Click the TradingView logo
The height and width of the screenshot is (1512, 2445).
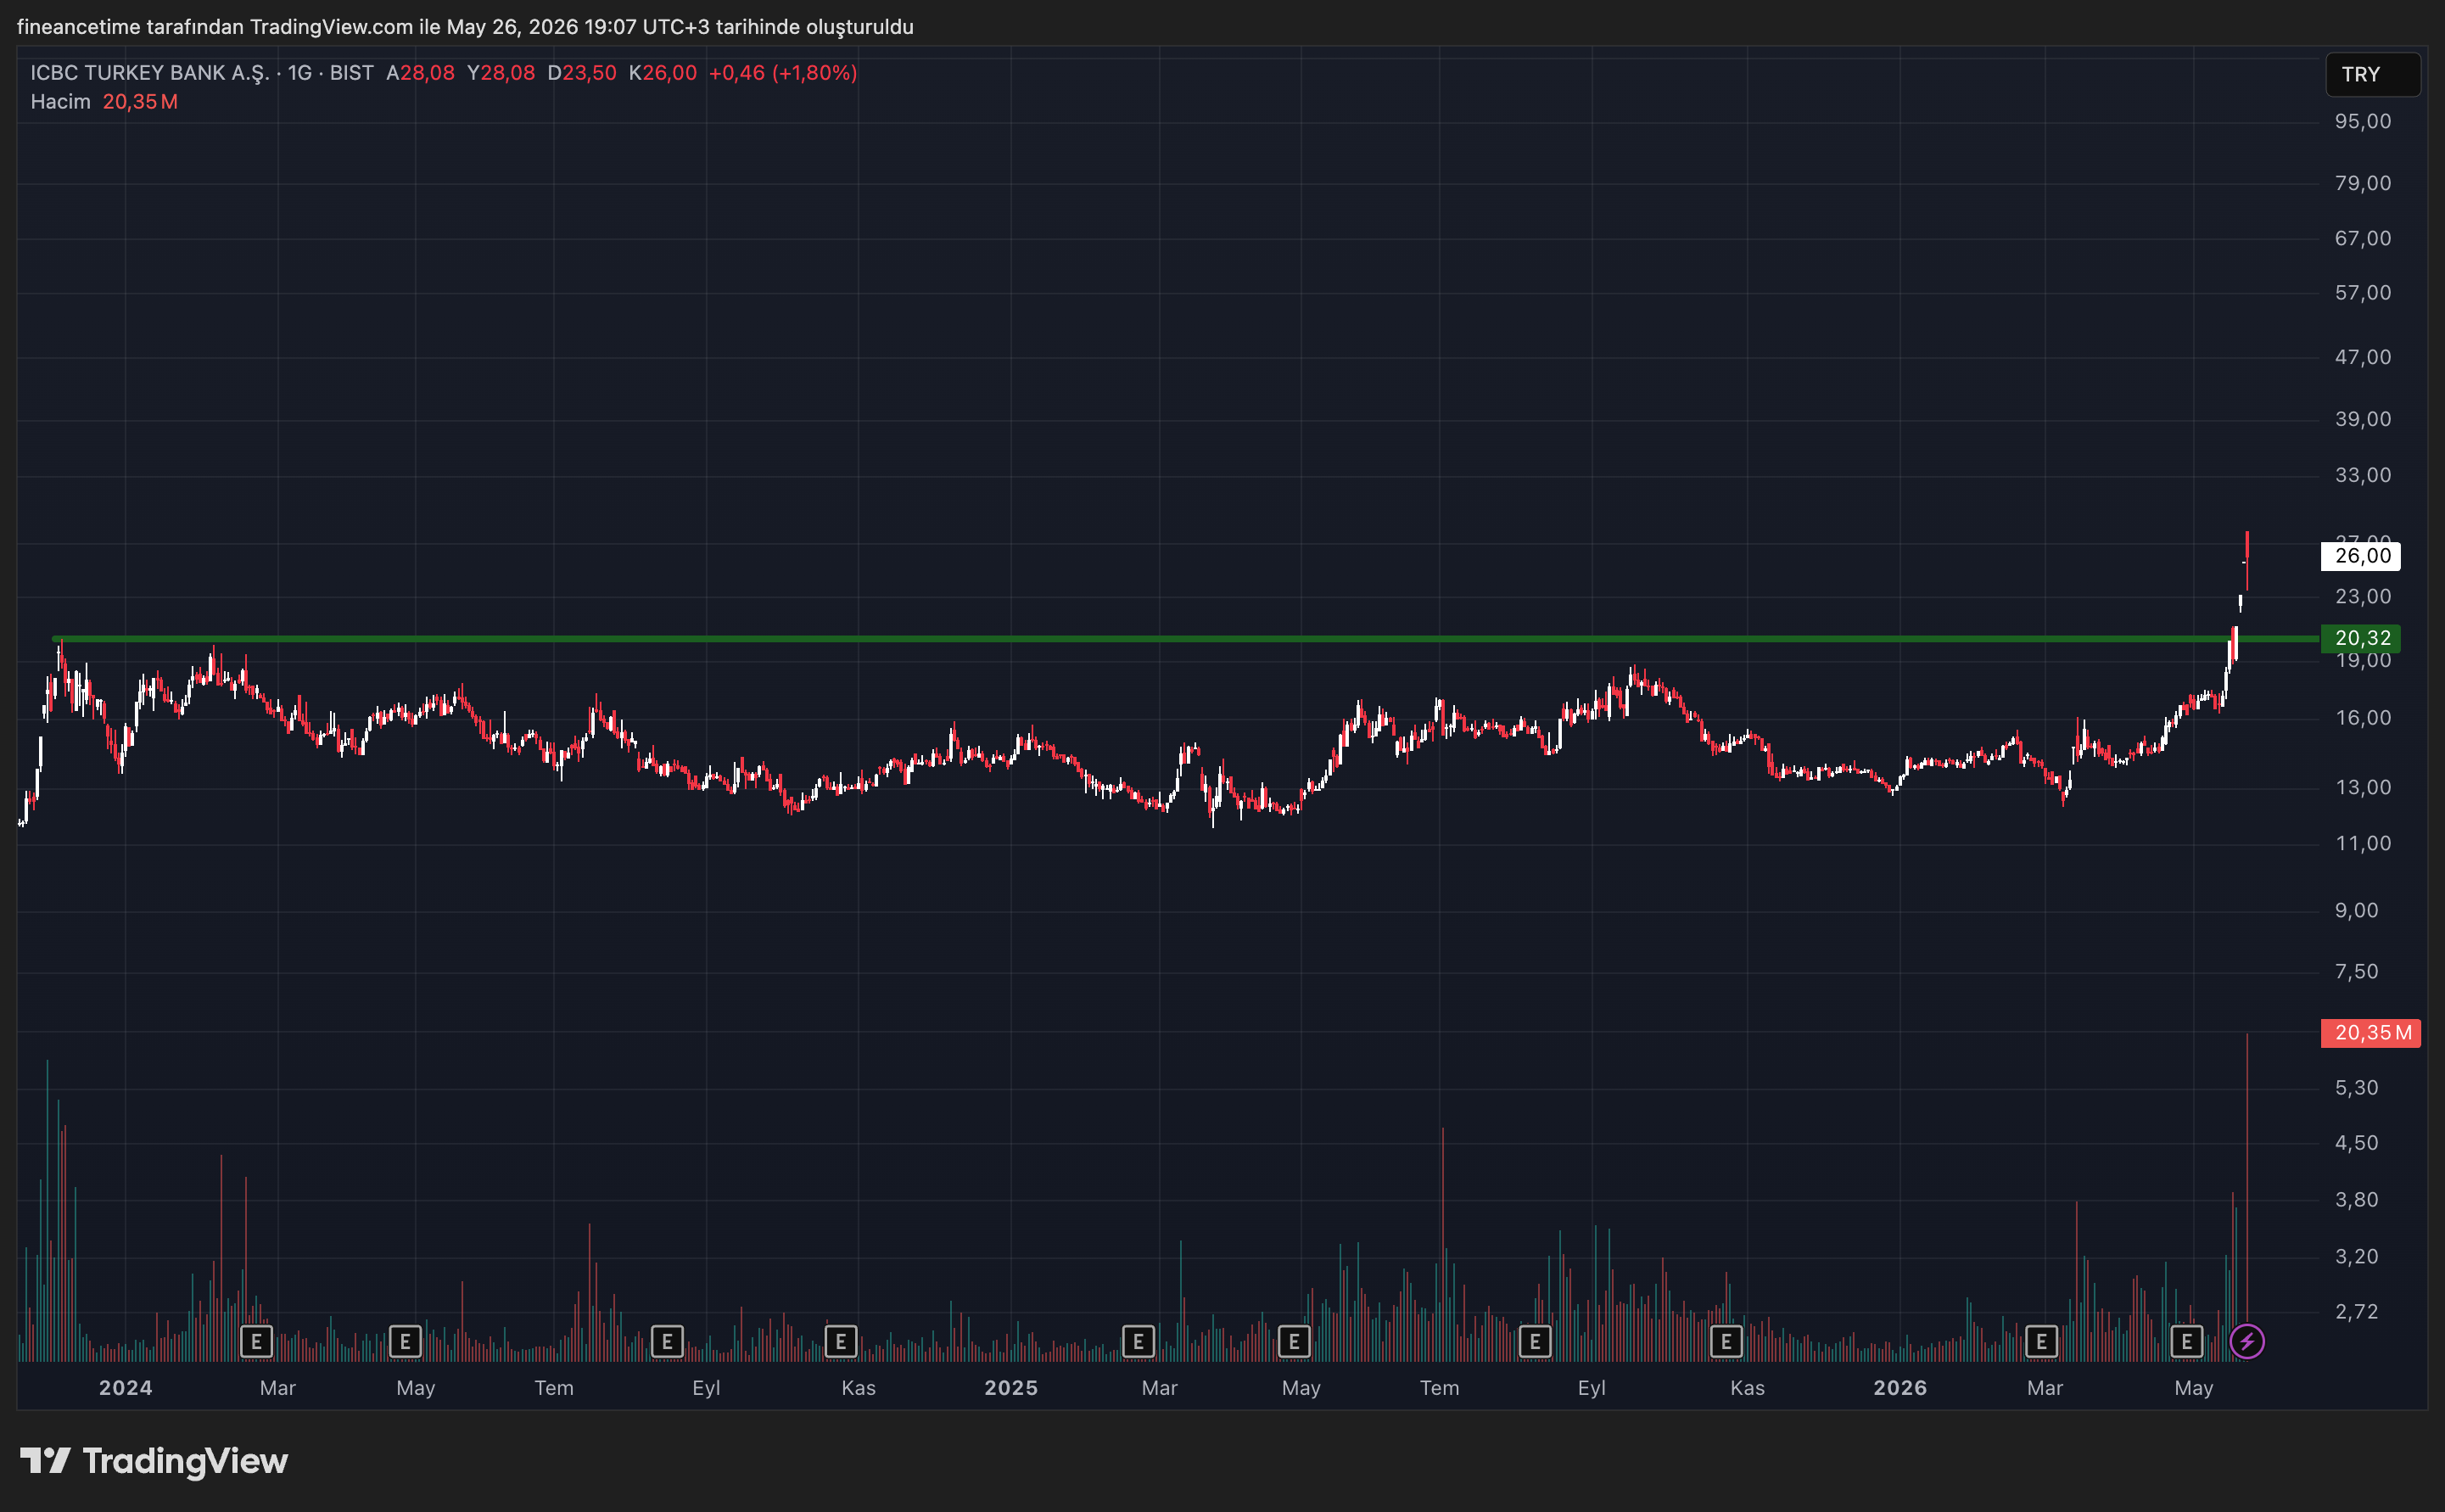tap(154, 1461)
